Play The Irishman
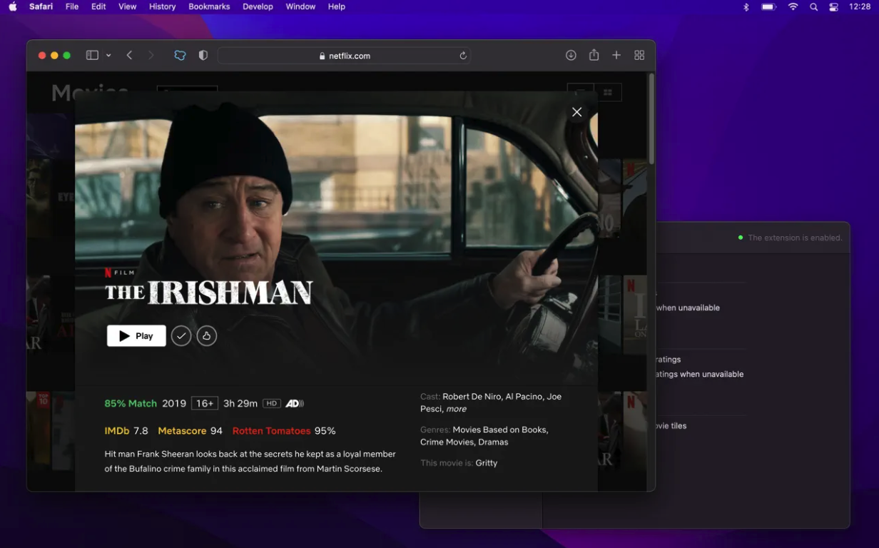The height and width of the screenshot is (548, 879). coord(136,336)
